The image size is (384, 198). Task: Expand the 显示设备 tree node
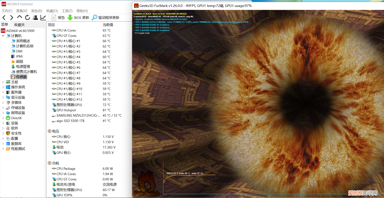click(3, 98)
